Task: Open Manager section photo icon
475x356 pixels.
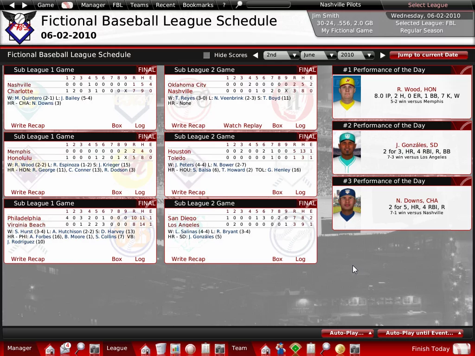Action: click(x=95, y=349)
